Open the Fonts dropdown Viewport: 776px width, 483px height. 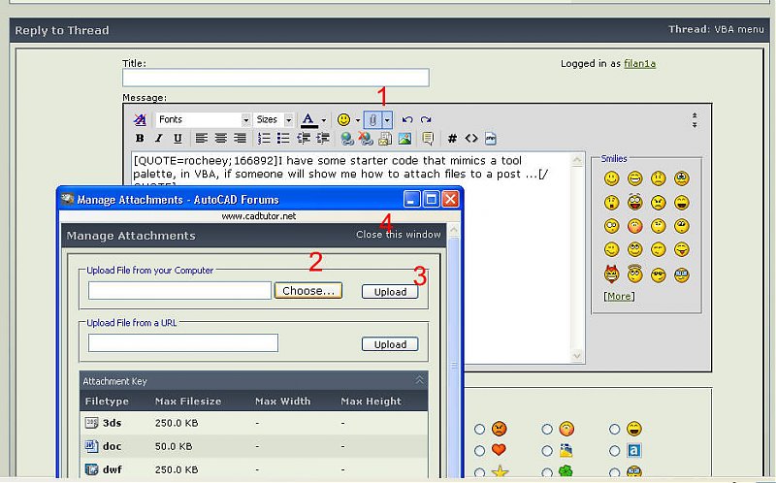(x=202, y=119)
